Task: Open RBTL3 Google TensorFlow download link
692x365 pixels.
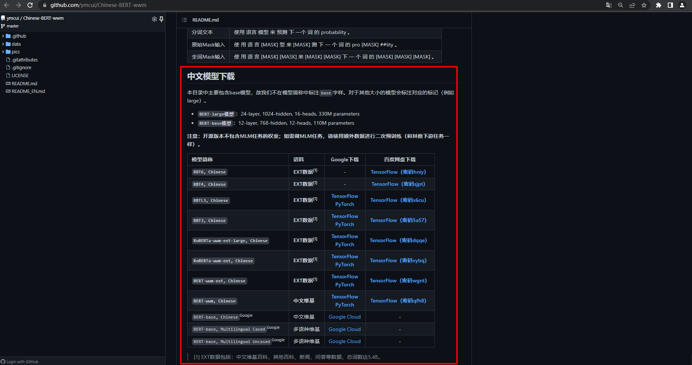Action: (345, 196)
